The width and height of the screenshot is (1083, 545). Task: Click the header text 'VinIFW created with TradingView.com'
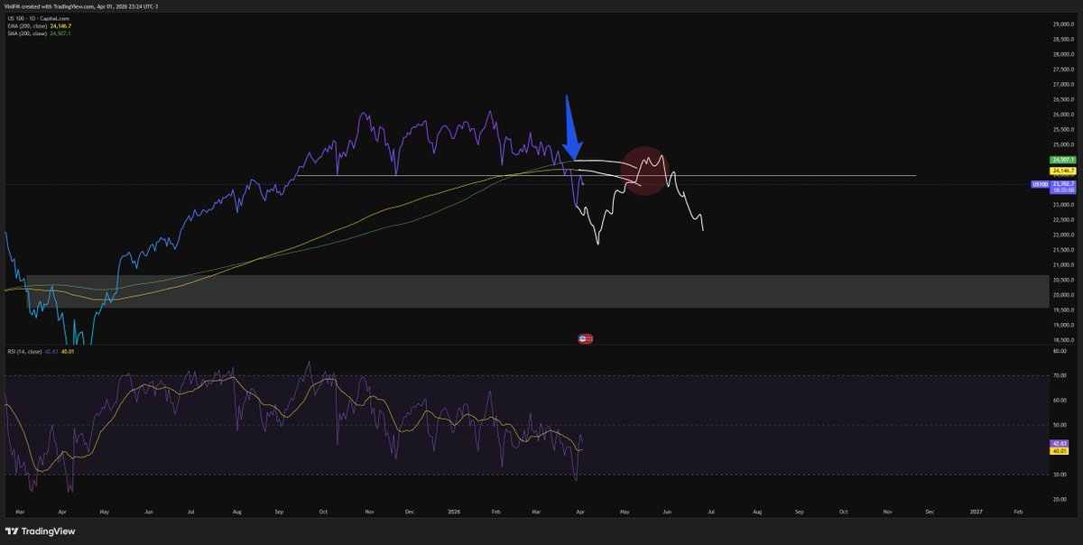coord(48,6)
